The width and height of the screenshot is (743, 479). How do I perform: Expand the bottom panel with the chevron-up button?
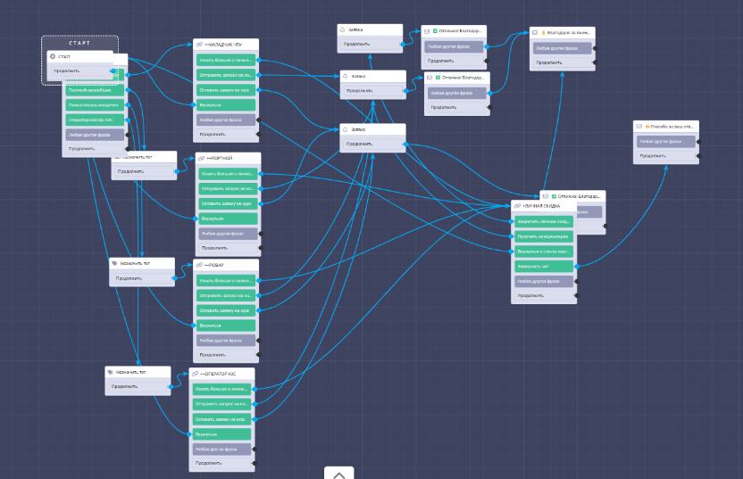(x=338, y=474)
